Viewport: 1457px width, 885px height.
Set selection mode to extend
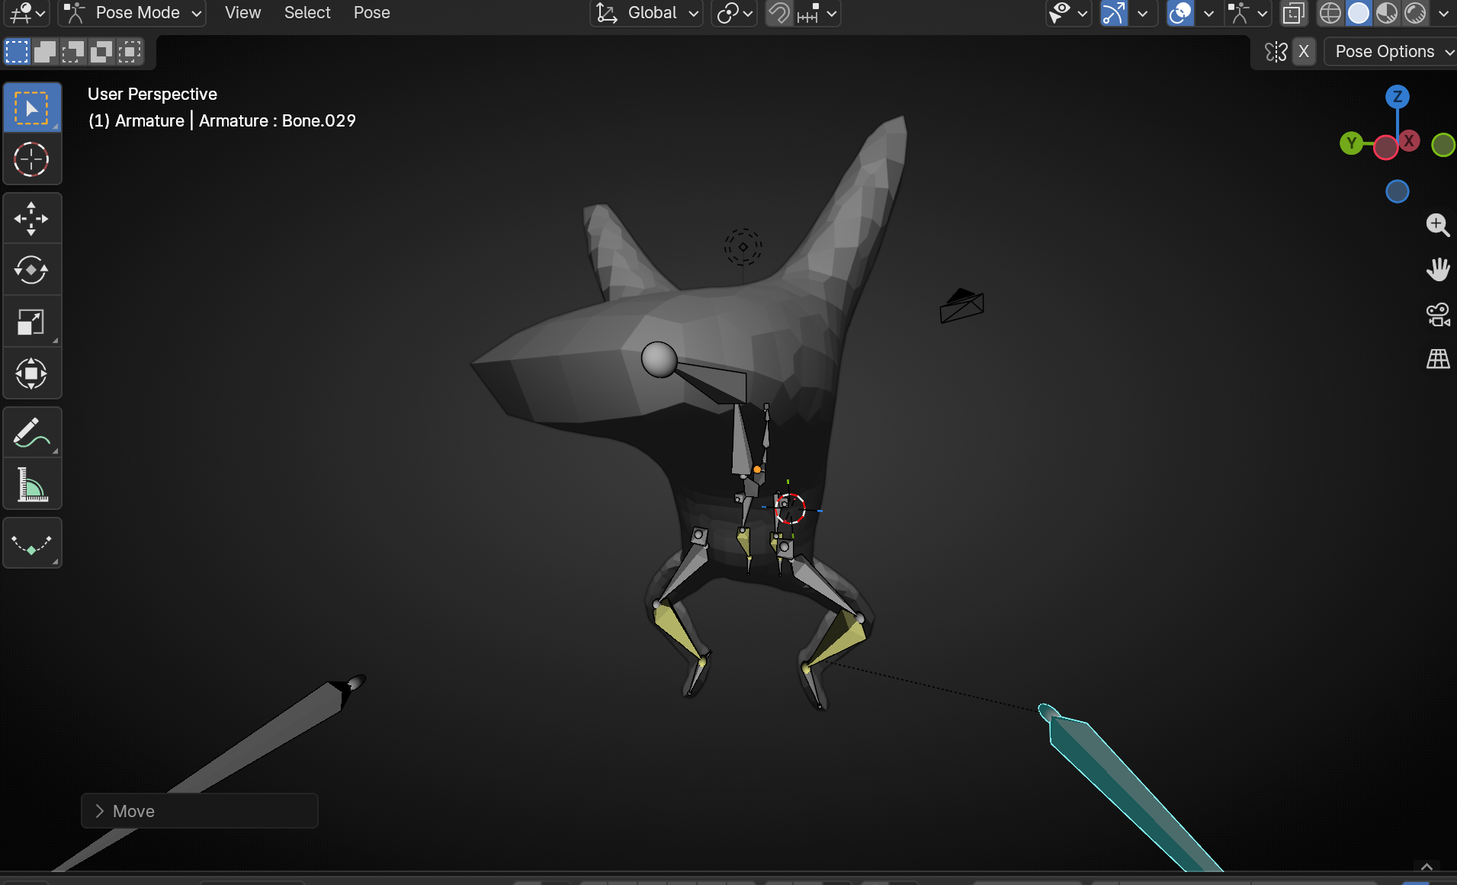[x=45, y=52]
